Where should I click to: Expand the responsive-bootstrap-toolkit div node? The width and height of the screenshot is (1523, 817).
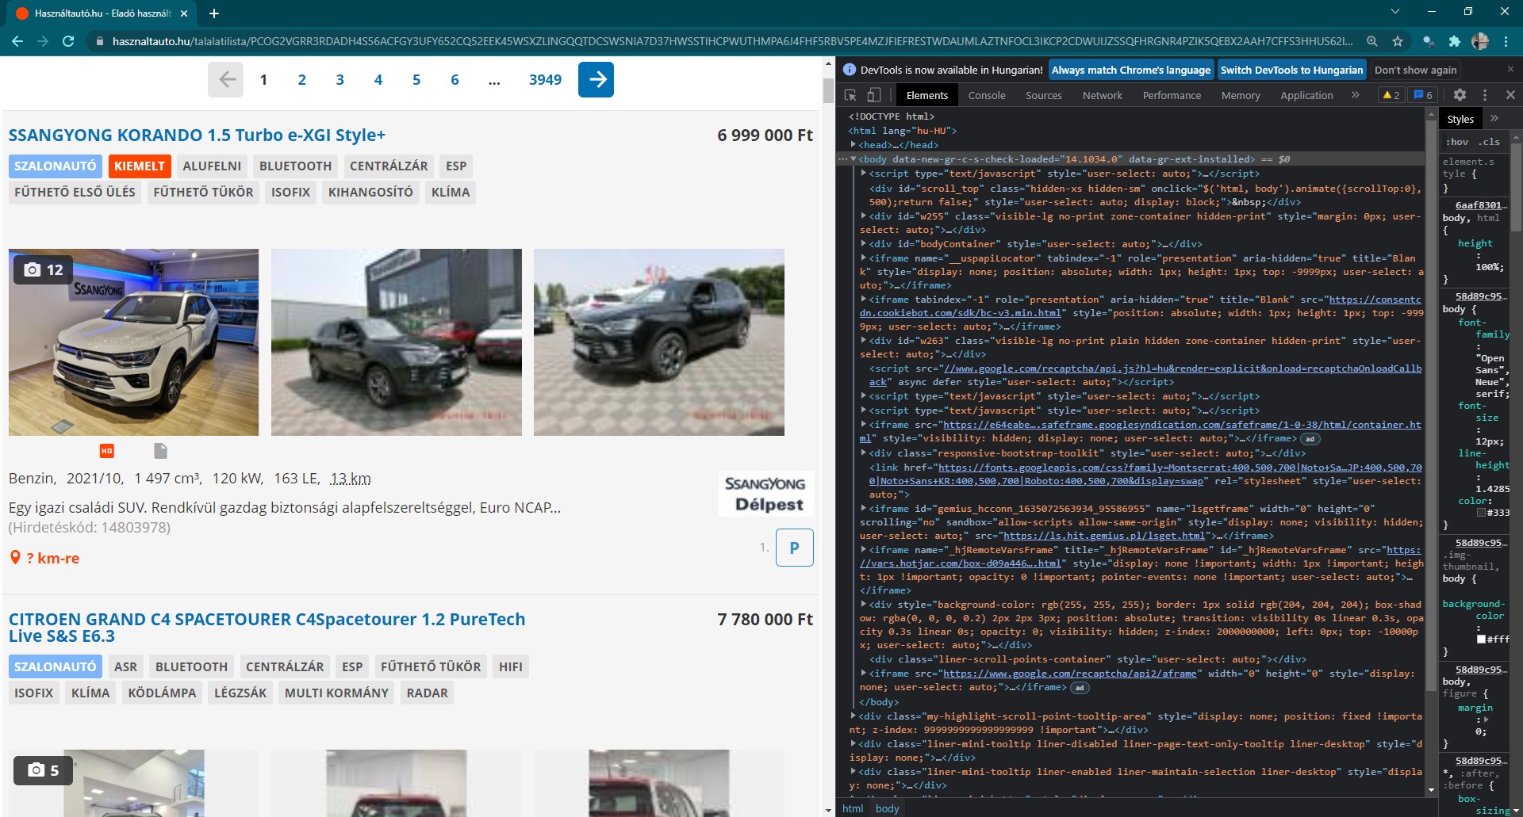(x=864, y=453)
